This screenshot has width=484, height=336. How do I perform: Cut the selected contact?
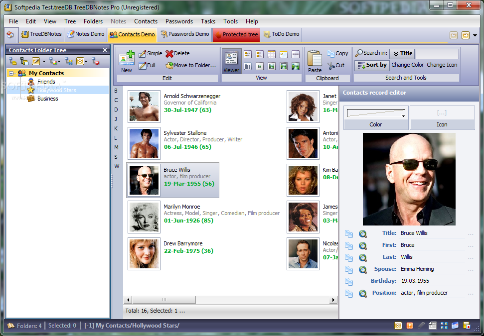(336, 65)
